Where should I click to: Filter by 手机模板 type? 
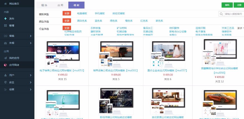[x=100, y=13]
